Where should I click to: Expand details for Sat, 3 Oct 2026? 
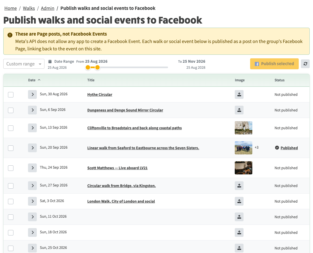pos(32,201)
